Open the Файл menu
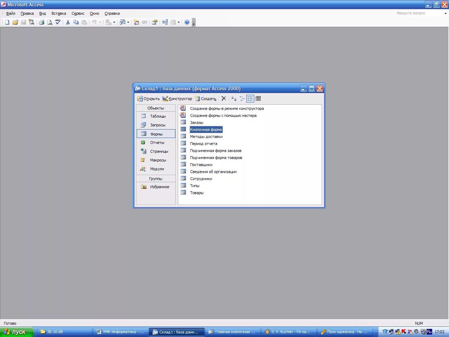 coord(11,13)
